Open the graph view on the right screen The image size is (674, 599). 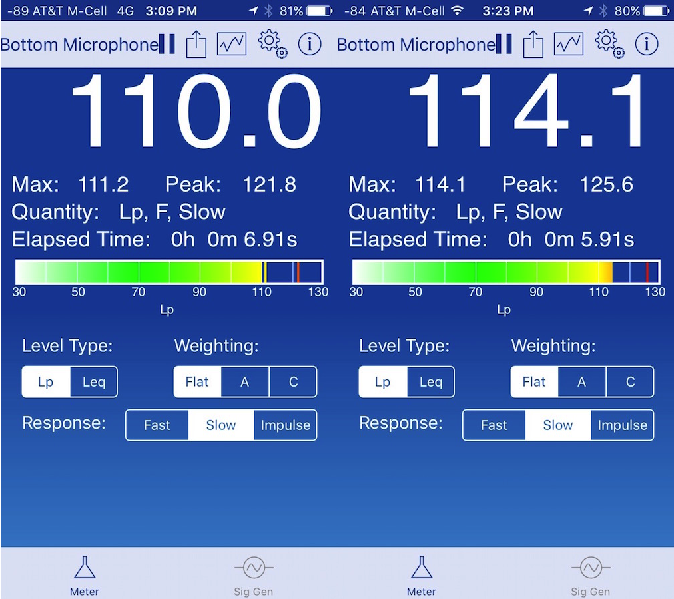tap(569, 45)
